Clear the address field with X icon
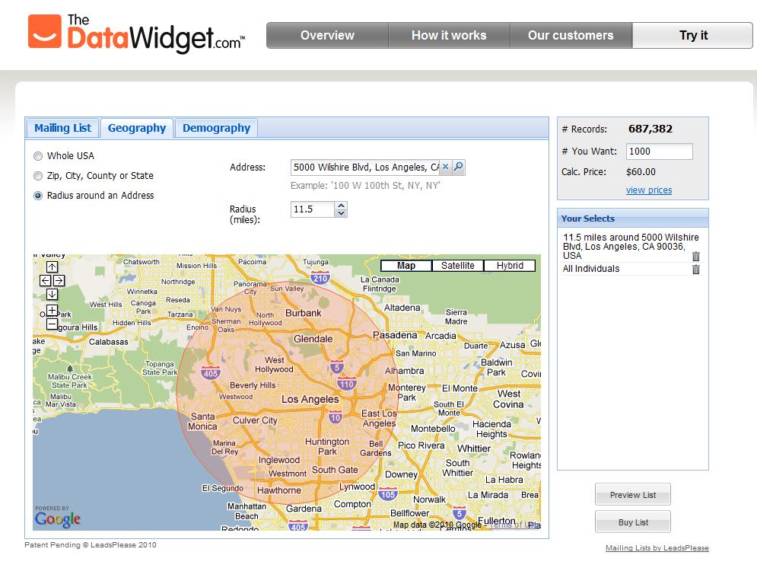The height and width of the screenshot is (568, 757). (446, 167)
